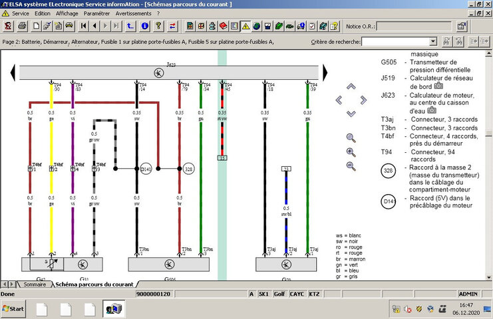Click the second binoculars search-next icon

pos(458,41)
